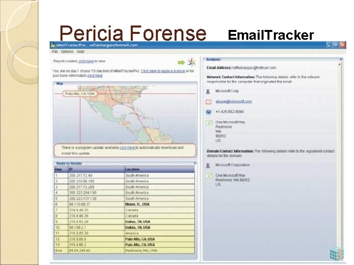Select hop 5 South America row
354x265 pixels.
[124, 199]
